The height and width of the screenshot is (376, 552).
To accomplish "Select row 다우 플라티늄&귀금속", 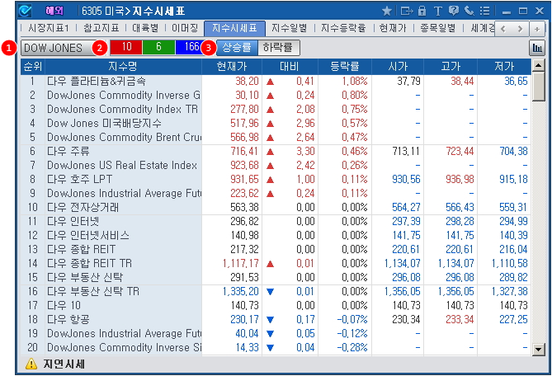I will 276,82.
